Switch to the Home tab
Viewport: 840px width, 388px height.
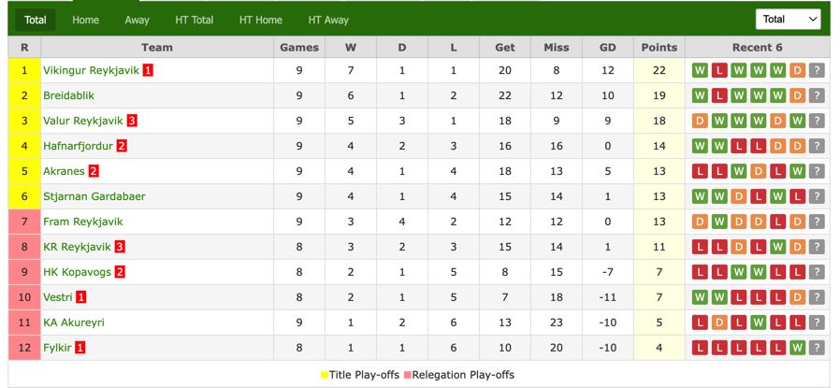click(86, 20)
